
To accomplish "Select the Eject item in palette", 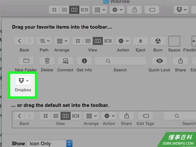I will pos(141,41).
